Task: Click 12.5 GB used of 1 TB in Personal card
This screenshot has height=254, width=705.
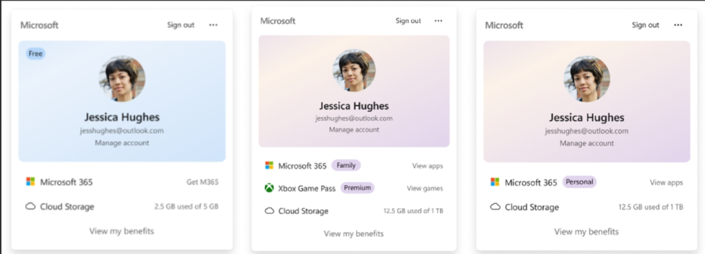Action: [651, 207]
